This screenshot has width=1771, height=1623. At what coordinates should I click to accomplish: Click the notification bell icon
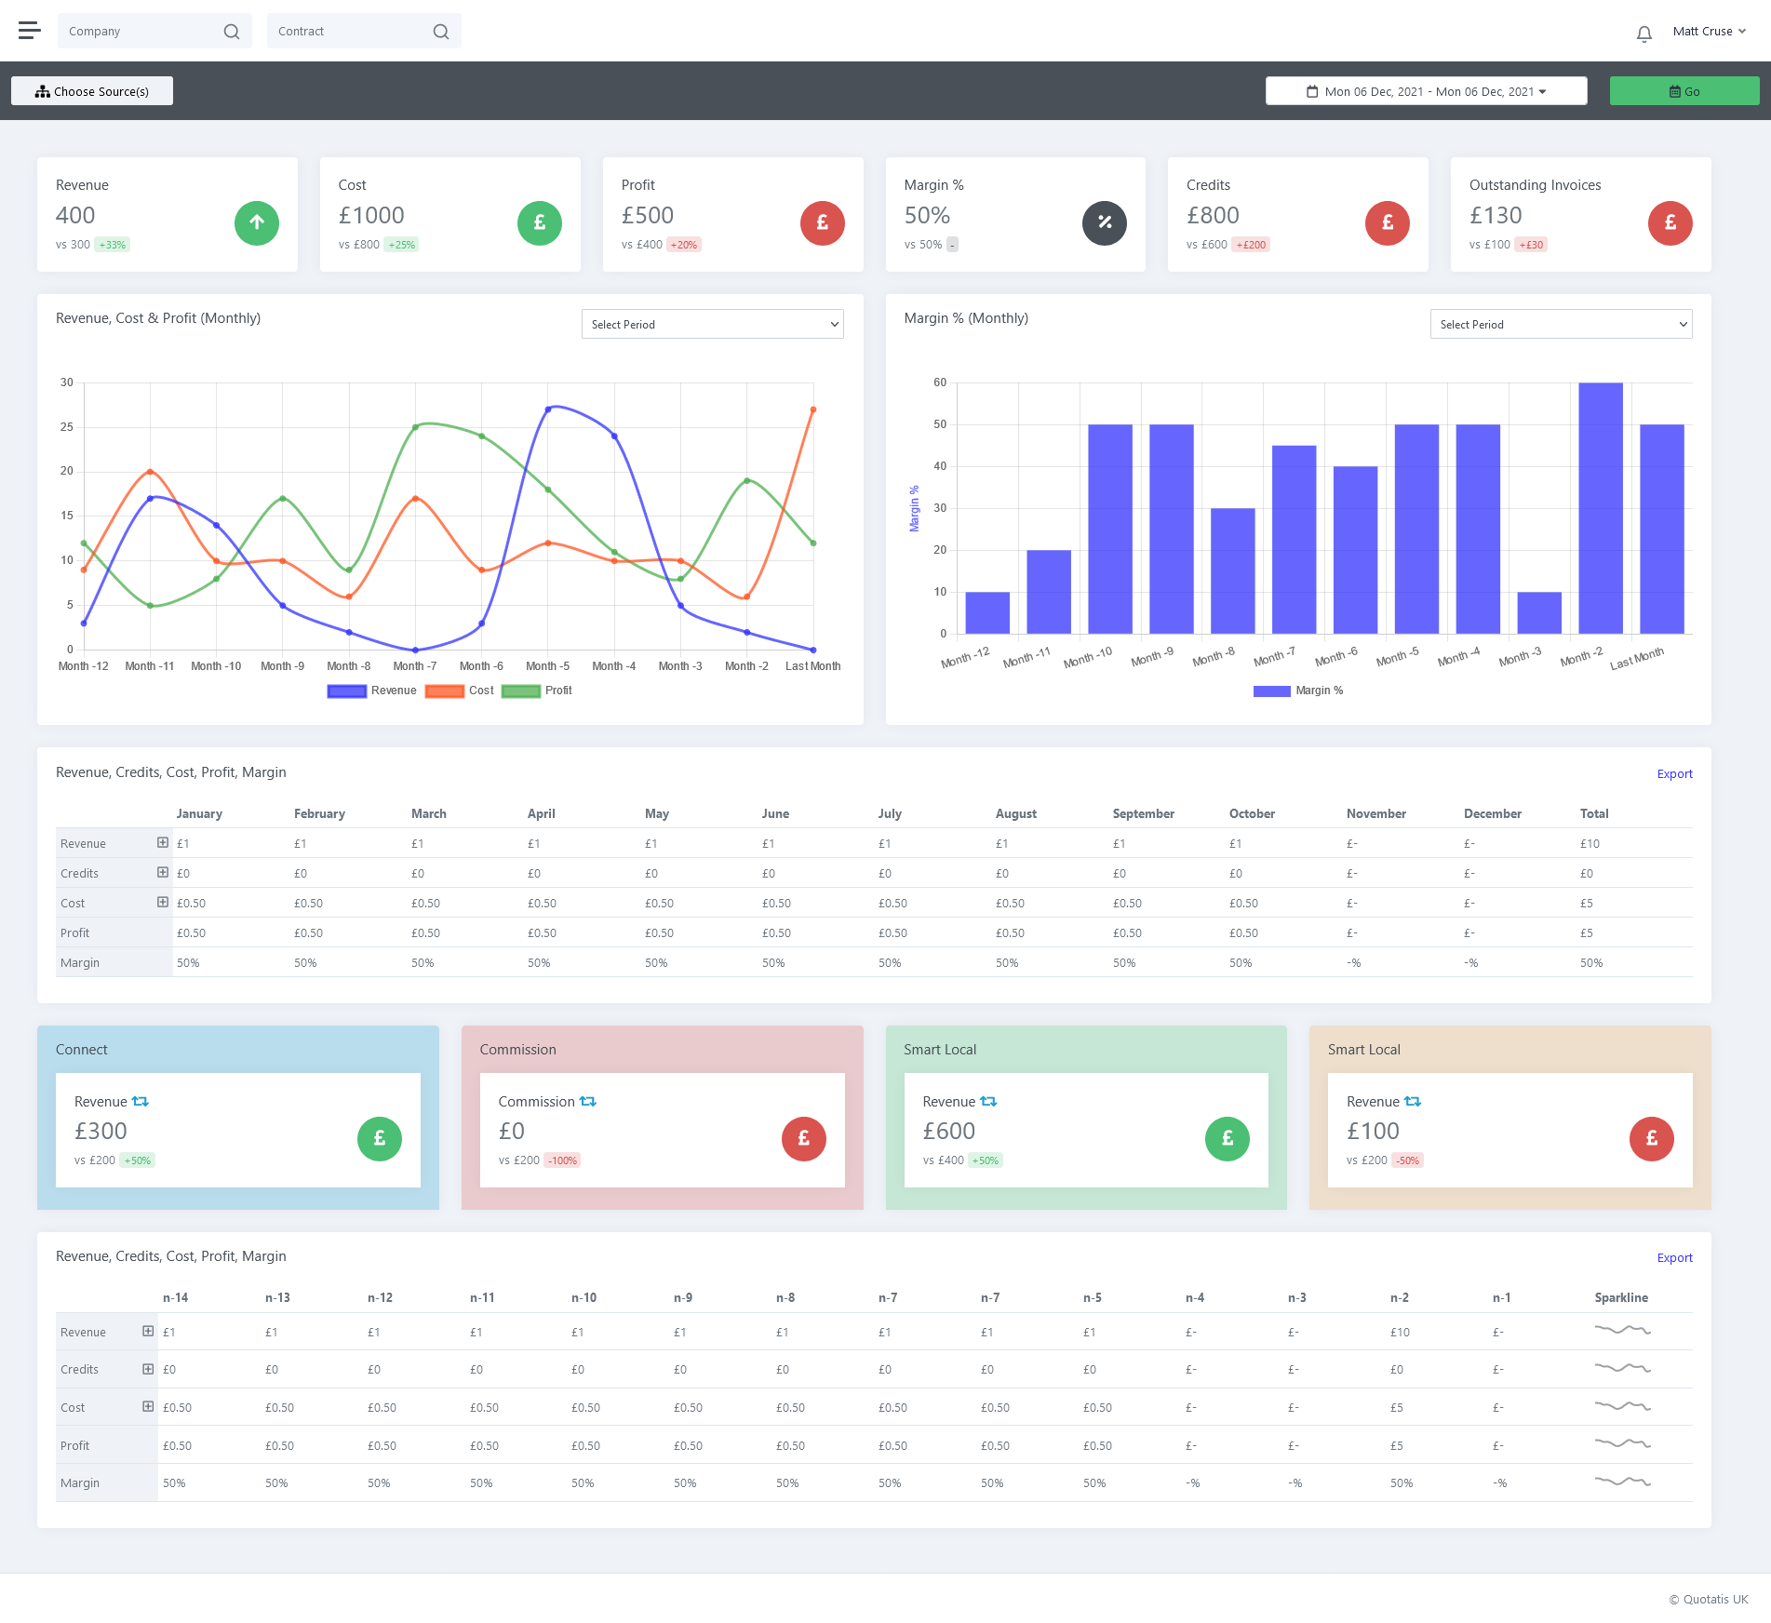click(1644, 34)
